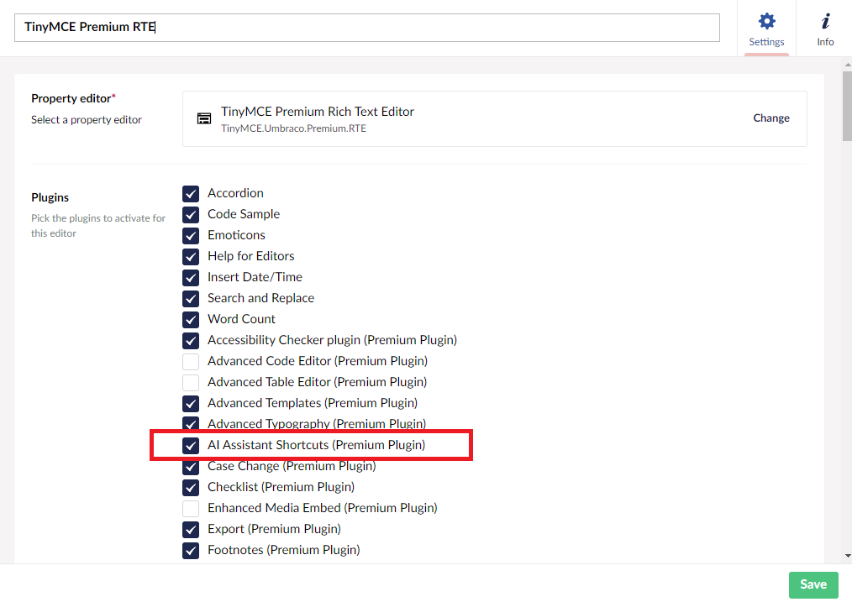Disable the Checklist premium plugin
The width and height of the screenshot is (852, 602).
(191, 487)
